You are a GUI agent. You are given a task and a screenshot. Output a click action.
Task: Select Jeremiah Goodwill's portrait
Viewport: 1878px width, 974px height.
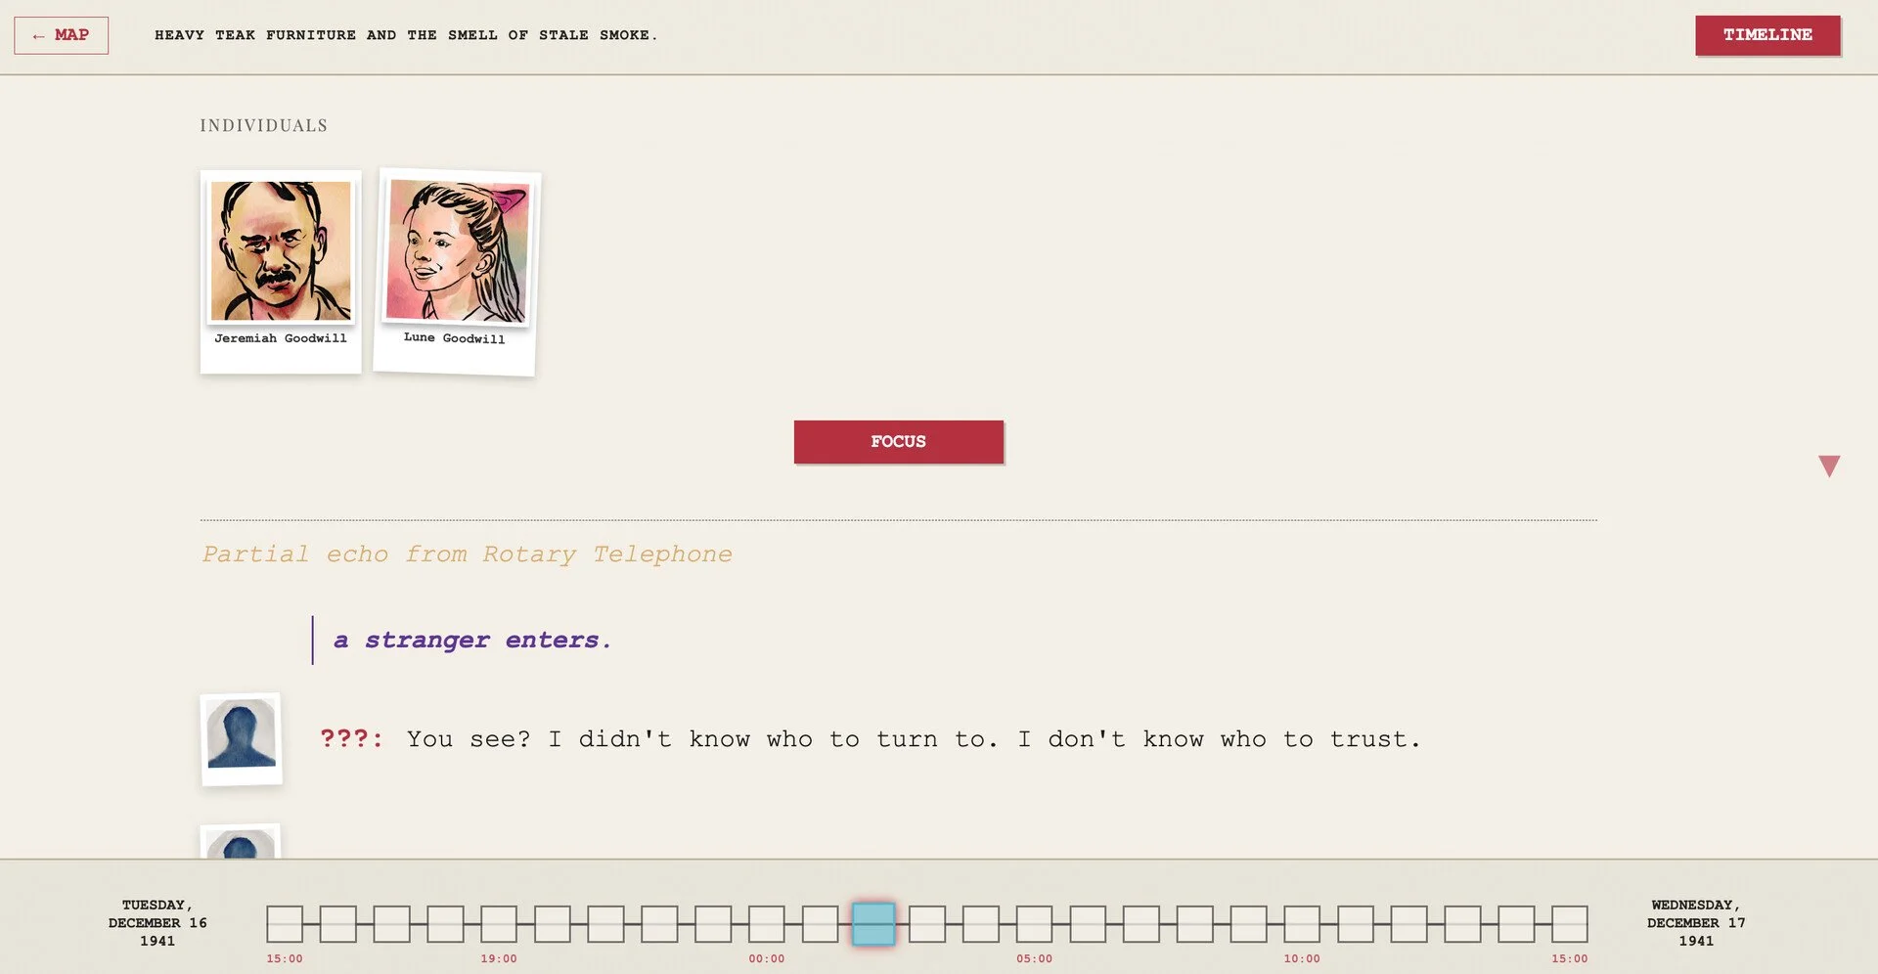click(x=281, y=251)
